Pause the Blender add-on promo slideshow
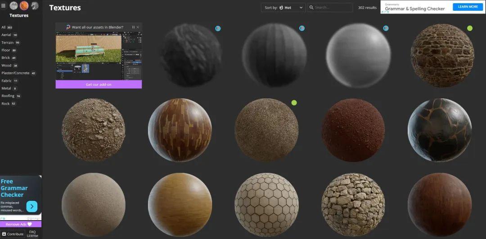Image resolution: width=486 pixels, height=239 pixels. click(133, 27)
